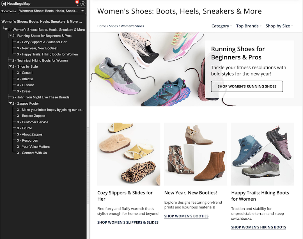Expand the Shop by Size menu

coord(279,26)
